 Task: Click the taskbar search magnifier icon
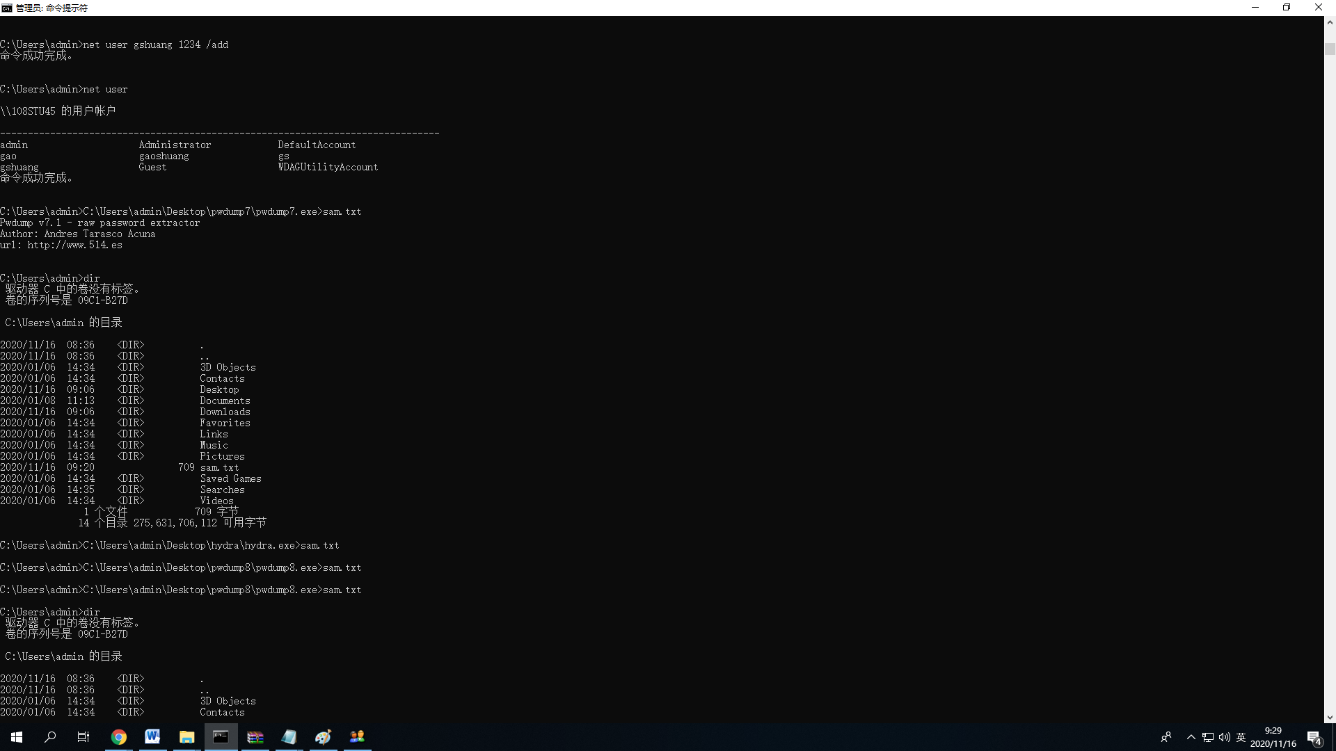click(50, 737)
